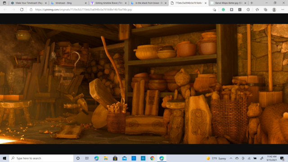Open the extension icon right of Grammarly
The image size is (288, 162).
coord(231,9)
